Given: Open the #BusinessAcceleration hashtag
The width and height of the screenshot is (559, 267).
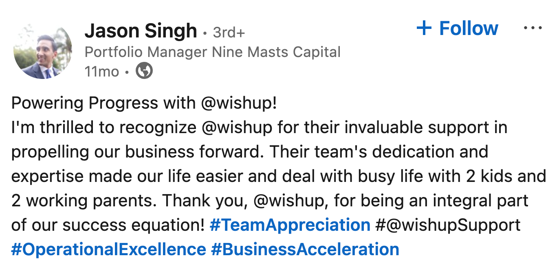Looking at the screenshot, I should point(305,249).
